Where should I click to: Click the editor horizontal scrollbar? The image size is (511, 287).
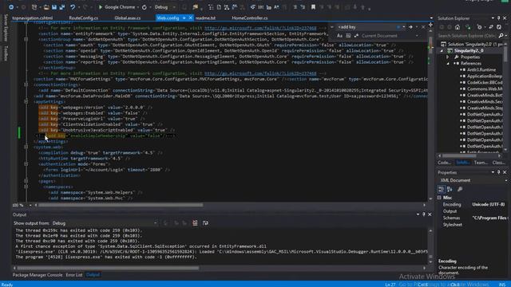point(121,205)
